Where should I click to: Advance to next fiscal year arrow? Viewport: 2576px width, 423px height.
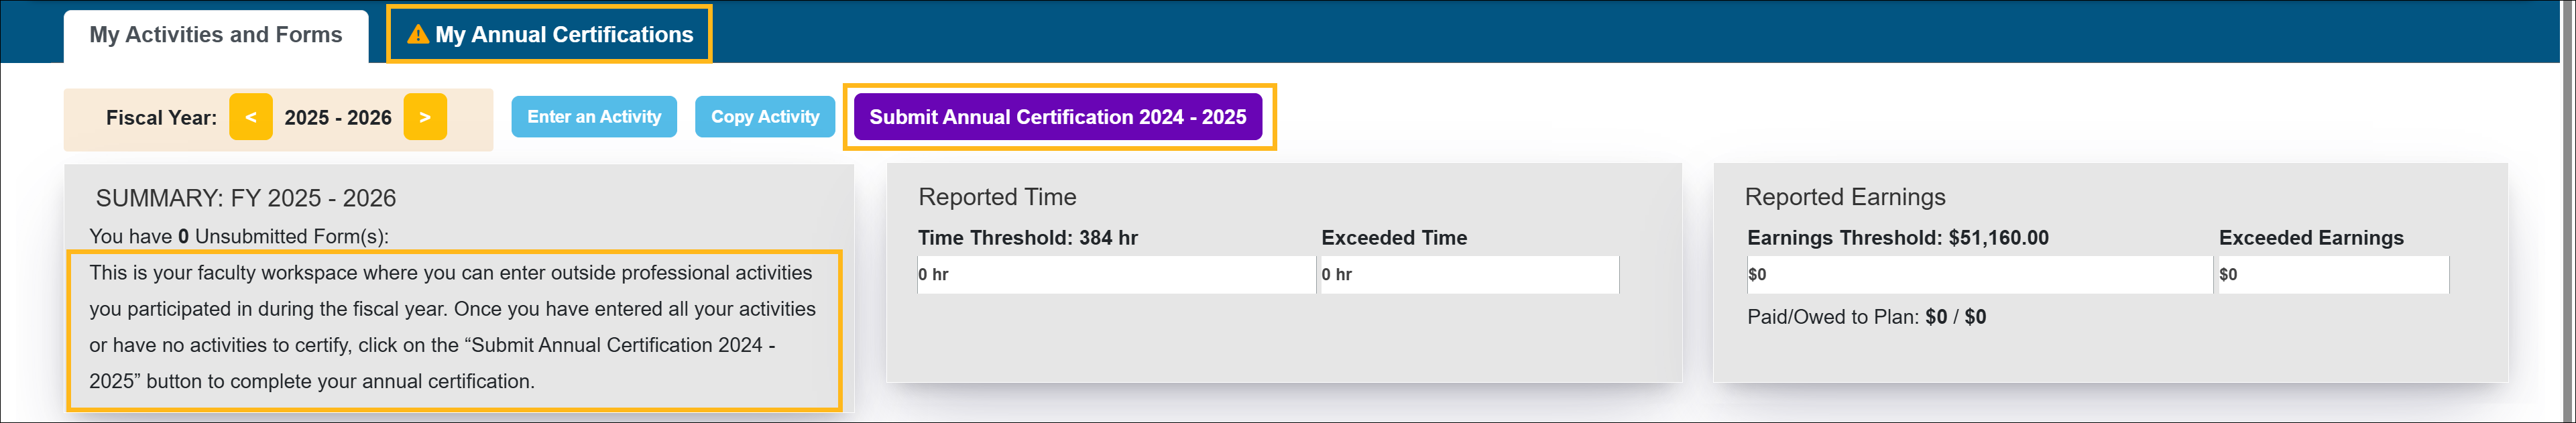click(425, 117)
